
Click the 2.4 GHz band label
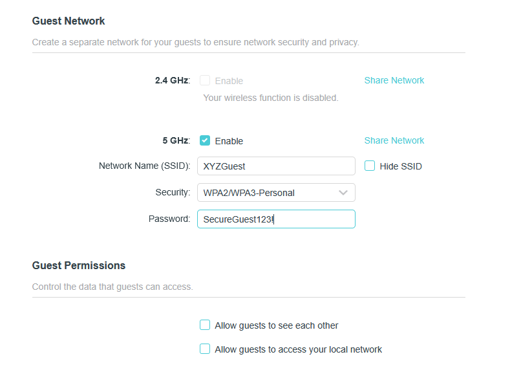tap(172, 80)
